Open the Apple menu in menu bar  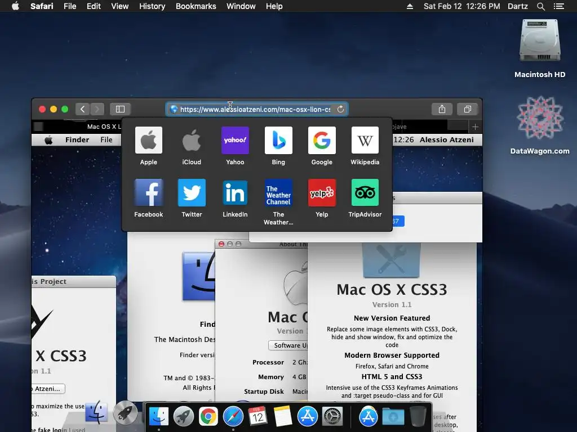[x=15, y=6]
